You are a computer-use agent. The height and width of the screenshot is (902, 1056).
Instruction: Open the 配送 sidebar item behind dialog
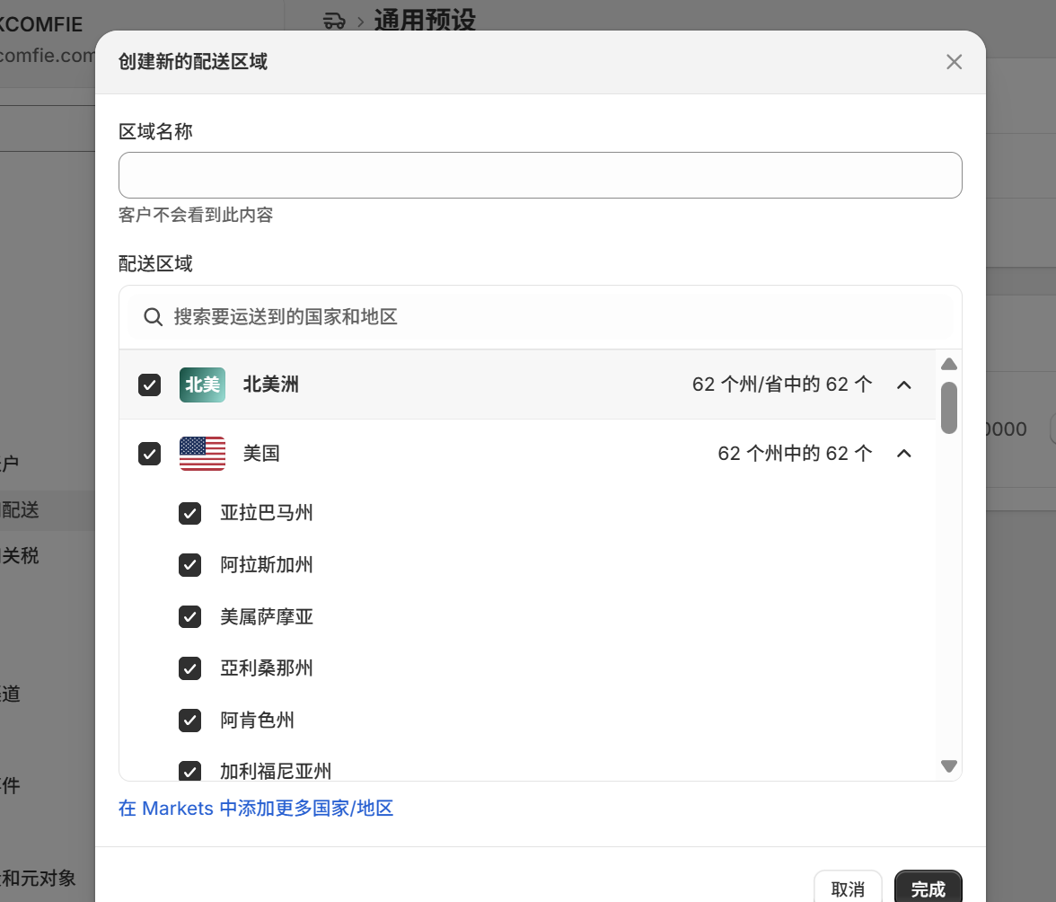[x=20, y=510]
